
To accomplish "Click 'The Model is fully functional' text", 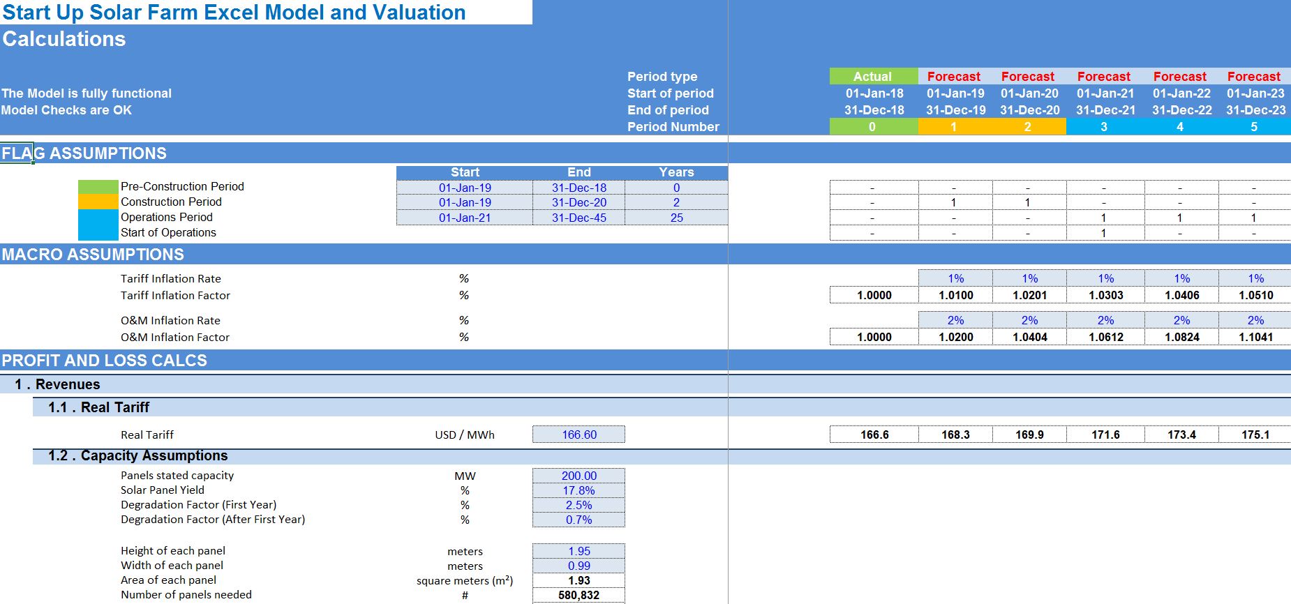I will coord(87,93).
